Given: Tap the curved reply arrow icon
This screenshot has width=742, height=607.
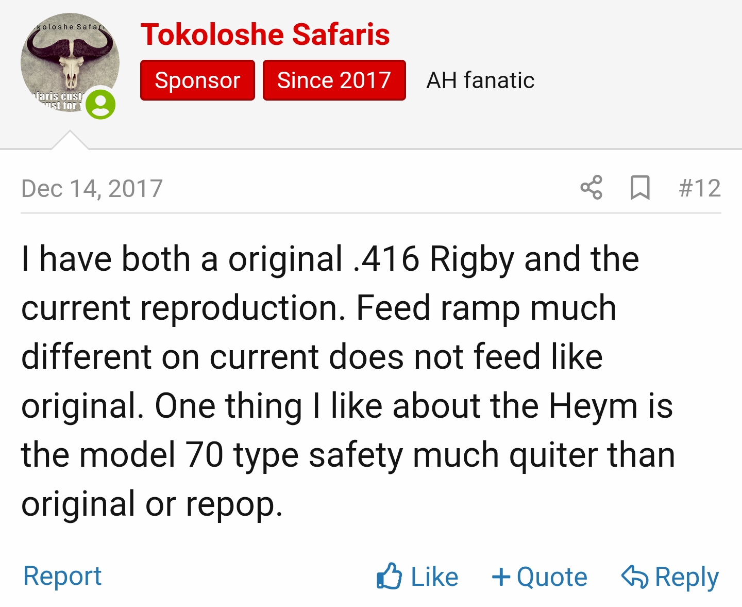Looking at the screenshot, I should [x=635, y=576].
